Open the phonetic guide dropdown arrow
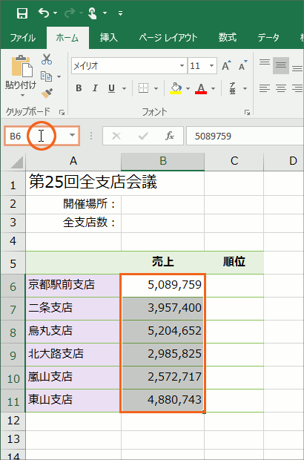Image resolution: width=304 pixels, height=460 pixels. point(245,88)
